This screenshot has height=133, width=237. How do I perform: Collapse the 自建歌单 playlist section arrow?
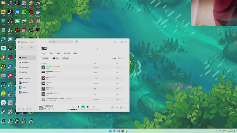coord(36,78)
